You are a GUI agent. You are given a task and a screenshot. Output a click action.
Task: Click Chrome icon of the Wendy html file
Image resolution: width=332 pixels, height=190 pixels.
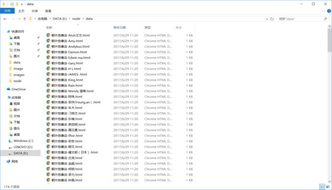coord(49,91)
